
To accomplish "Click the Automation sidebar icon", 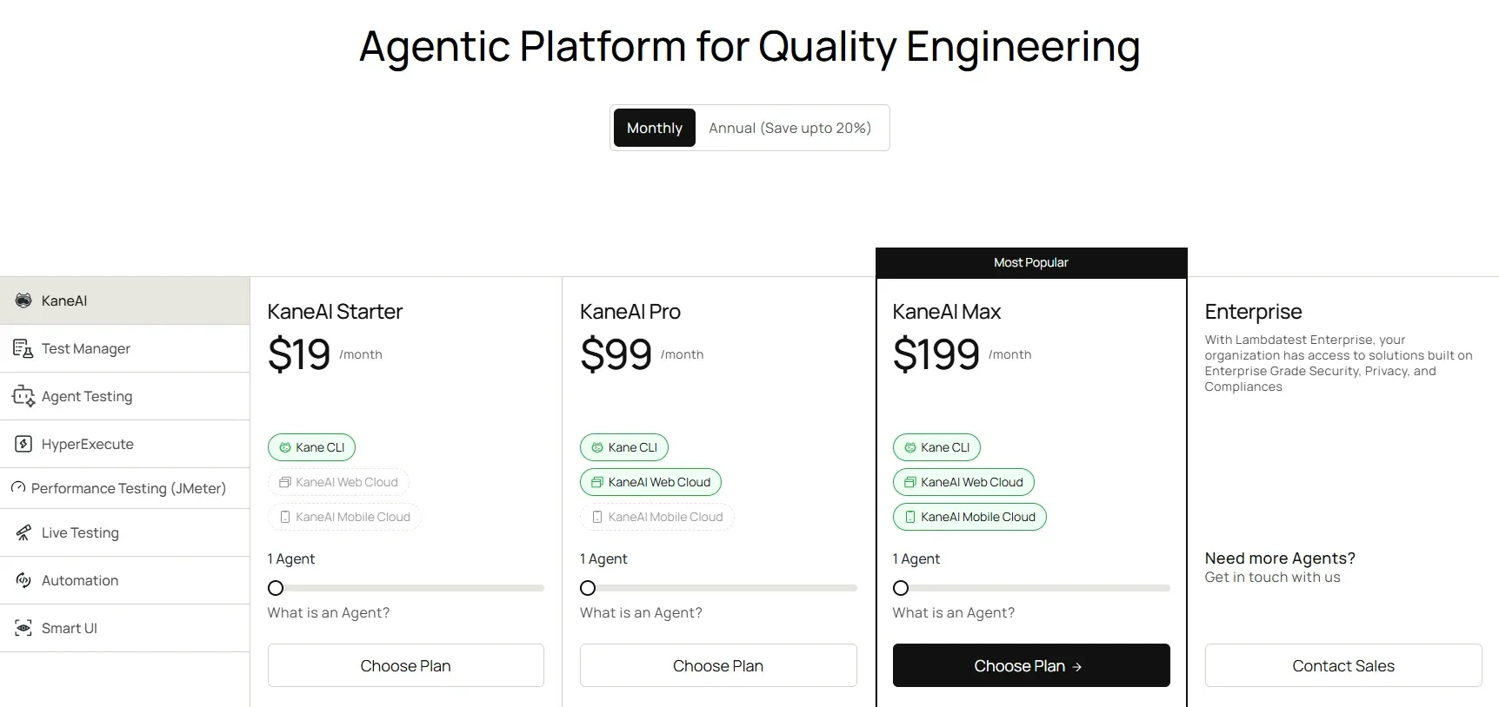I will click(23, 580).
